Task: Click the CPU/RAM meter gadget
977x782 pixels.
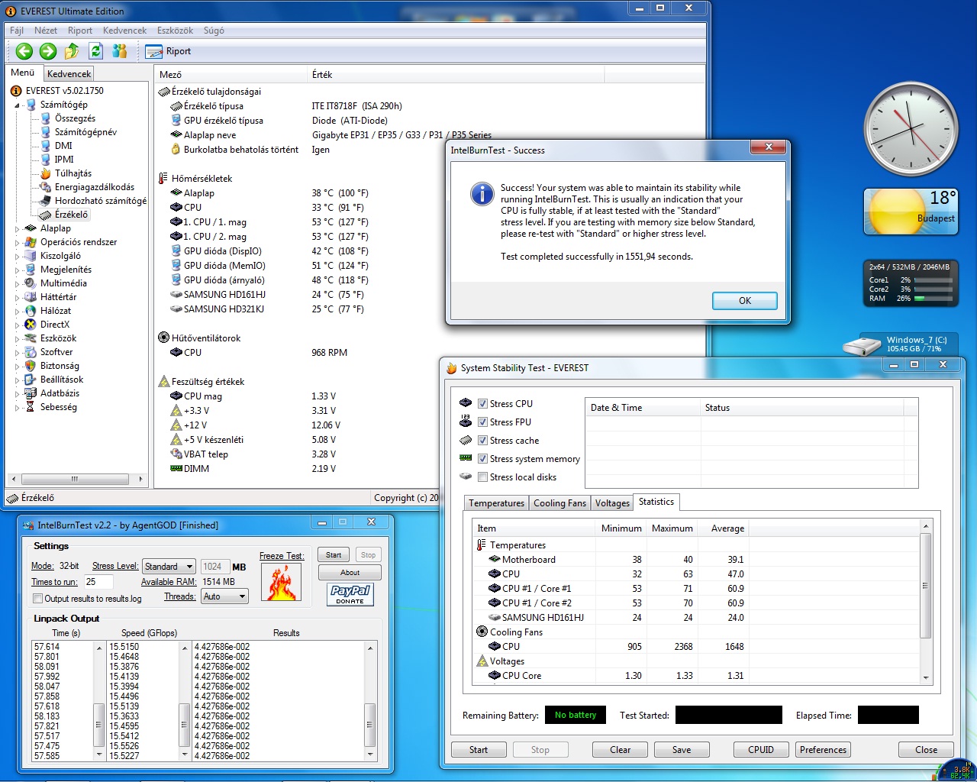Action: coord(911,283)
